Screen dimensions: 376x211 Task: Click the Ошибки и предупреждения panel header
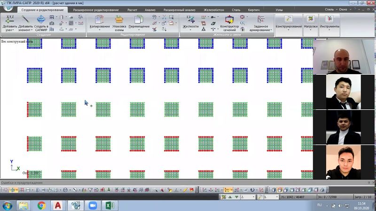[x=22, y=182]
